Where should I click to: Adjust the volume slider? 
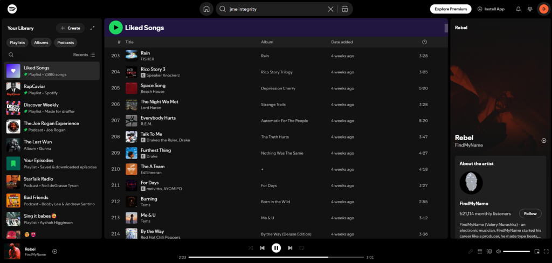click(516, 251)
